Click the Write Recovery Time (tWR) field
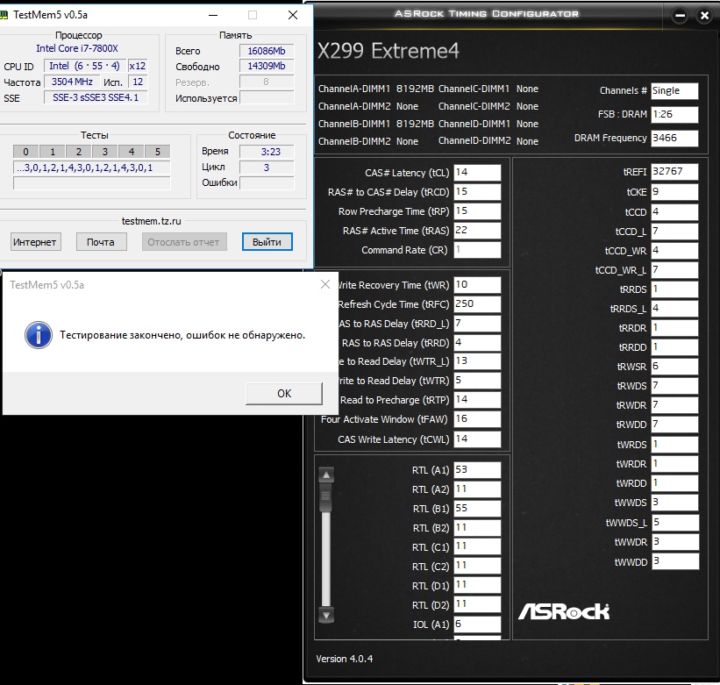Screen dimensions: 720x685 (477, 285)
